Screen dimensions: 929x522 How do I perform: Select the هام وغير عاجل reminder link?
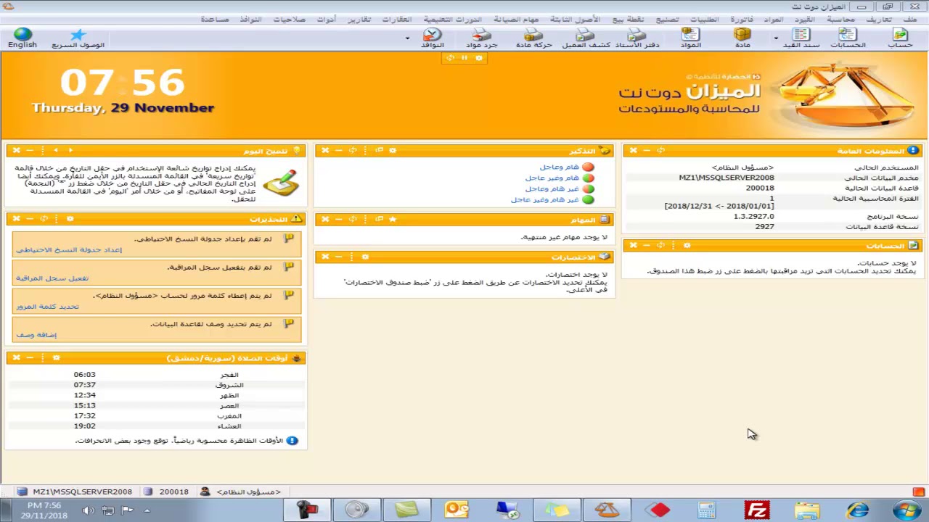coord(552,178)
